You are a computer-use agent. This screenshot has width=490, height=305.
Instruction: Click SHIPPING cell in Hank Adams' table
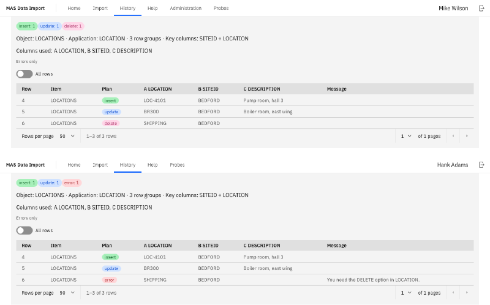(x=155, y=280)
